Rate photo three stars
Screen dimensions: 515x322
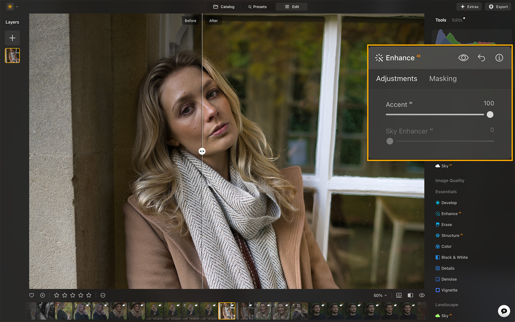[73, 295]
